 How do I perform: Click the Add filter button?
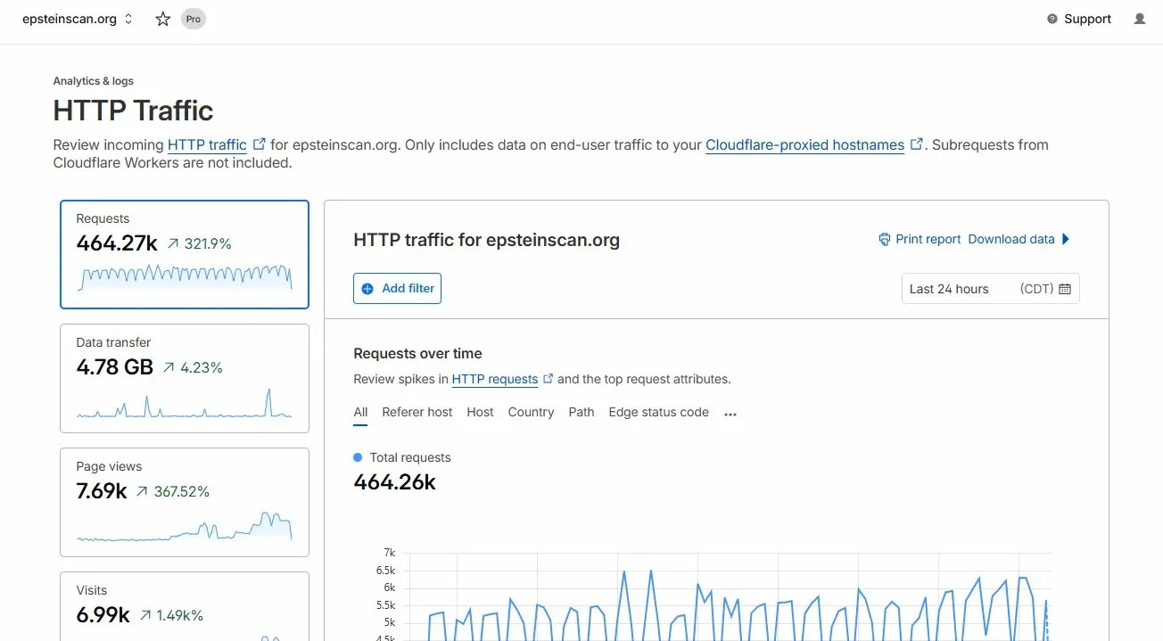397,288
